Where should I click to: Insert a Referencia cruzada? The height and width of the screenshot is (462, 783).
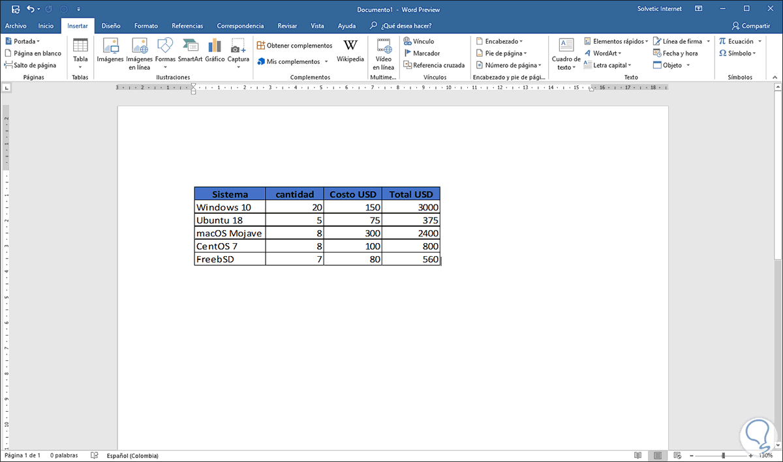(x=434, y=65)
